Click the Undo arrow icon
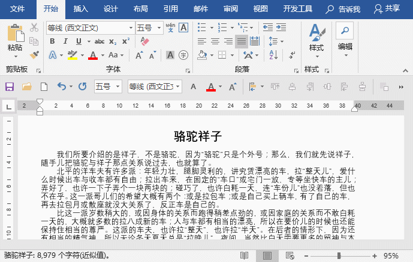 pyautogui.click(x=61, y=87)
